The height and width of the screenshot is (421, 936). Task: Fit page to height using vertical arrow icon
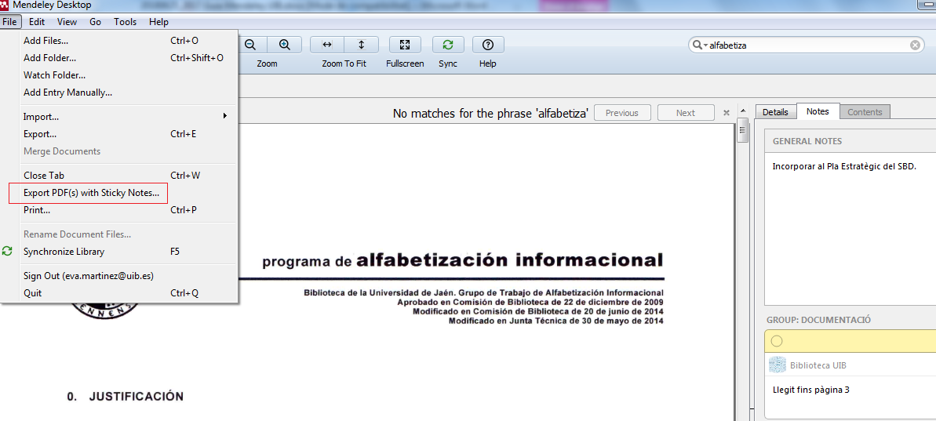click(x=361, y=45)
